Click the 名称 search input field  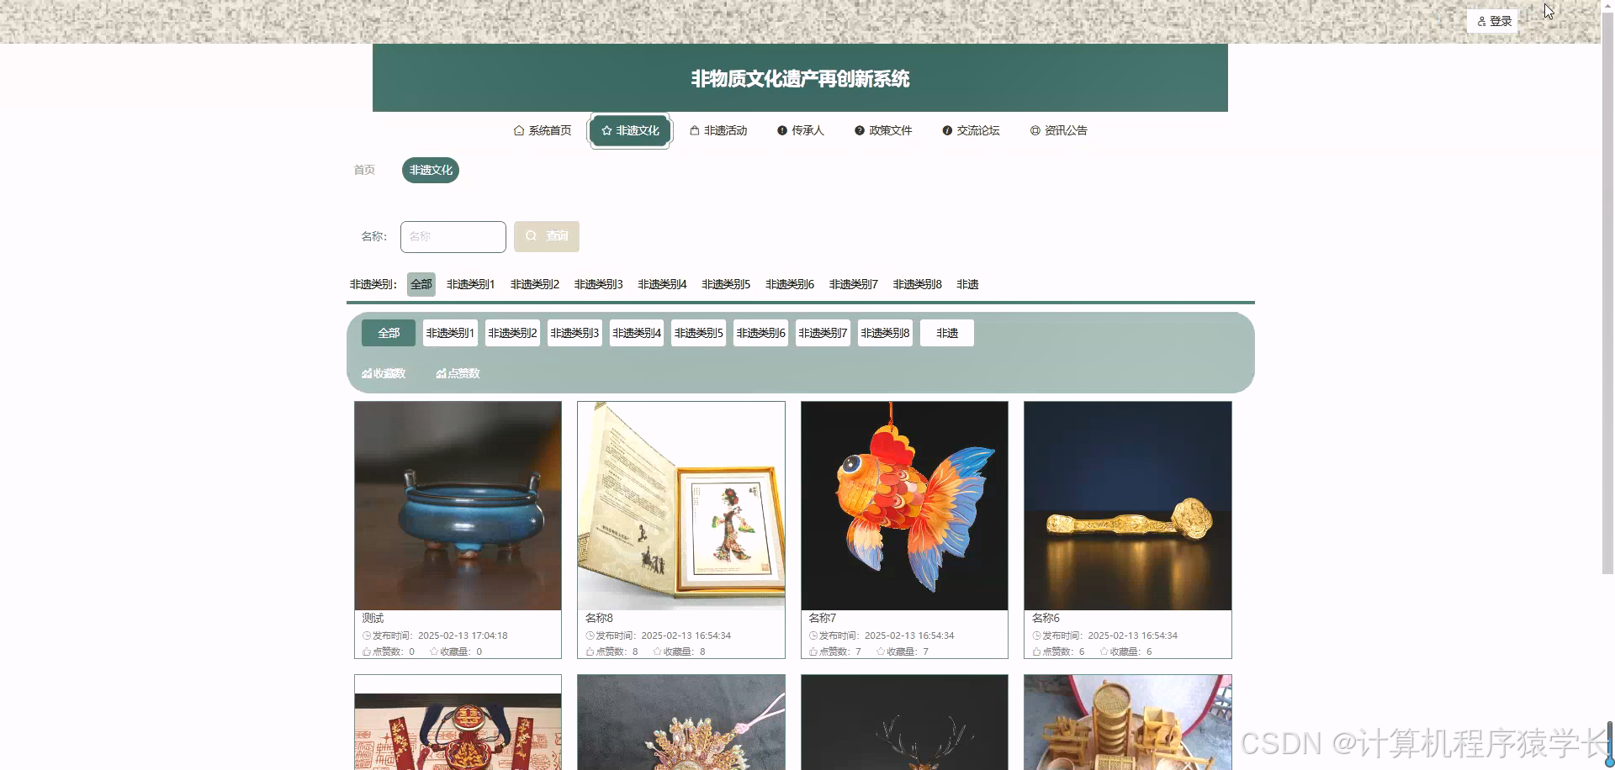coord(453,236)
